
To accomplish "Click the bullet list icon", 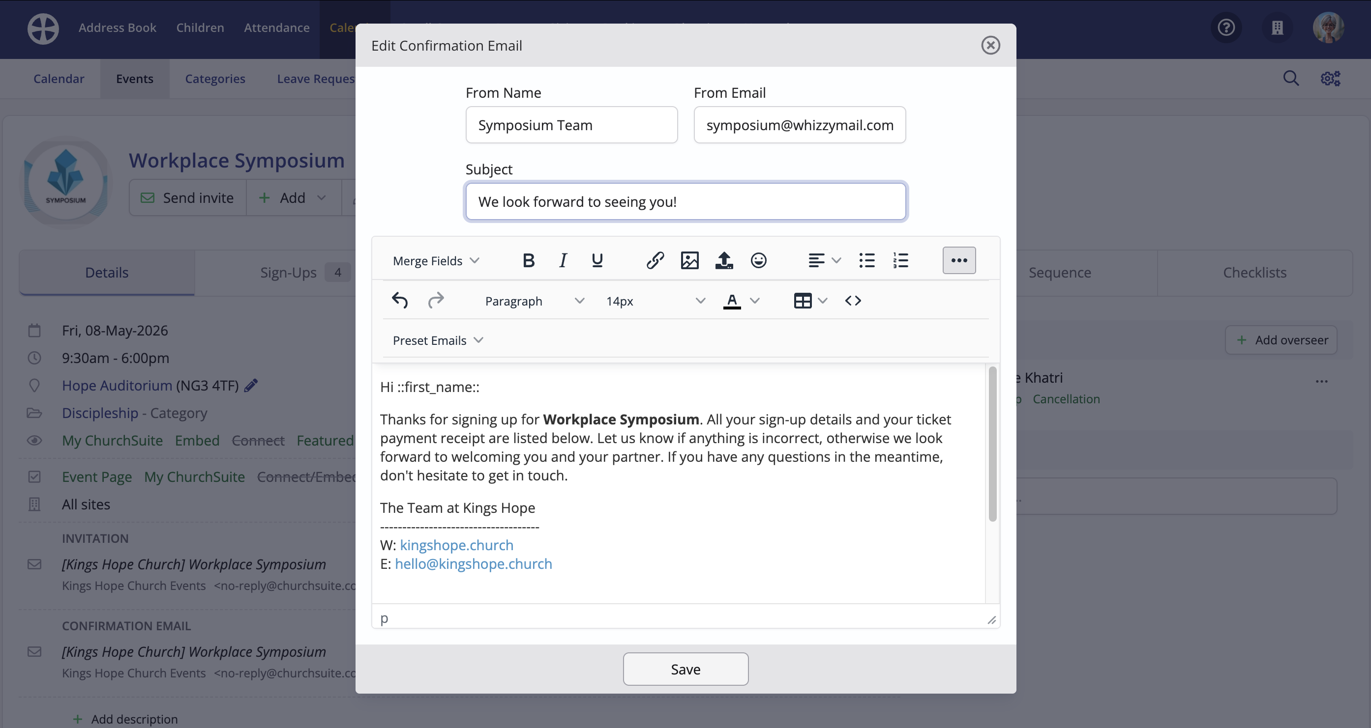I will click(866, 260).
